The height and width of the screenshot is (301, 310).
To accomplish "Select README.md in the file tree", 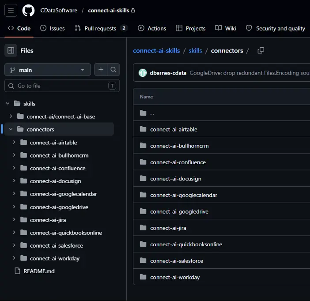I will (39, 271).
